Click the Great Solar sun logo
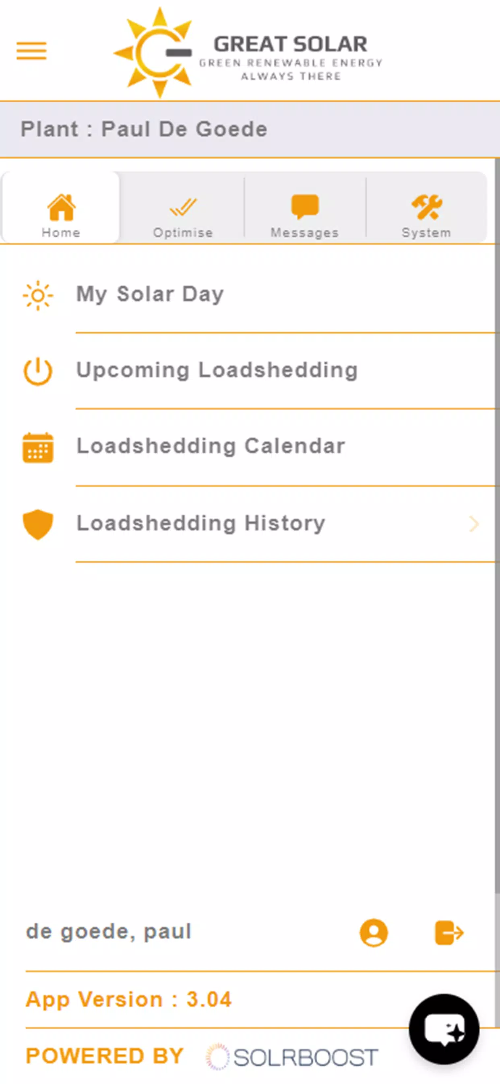The width and height of the screenshot is (500, 1084). (x=154, y=52)
